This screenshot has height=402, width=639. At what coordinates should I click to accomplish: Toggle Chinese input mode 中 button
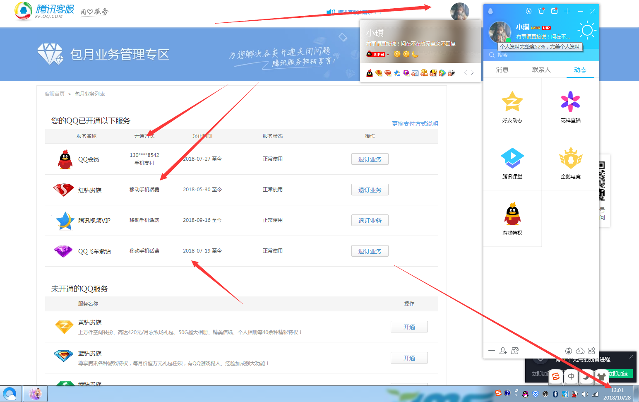click(571, 376)
